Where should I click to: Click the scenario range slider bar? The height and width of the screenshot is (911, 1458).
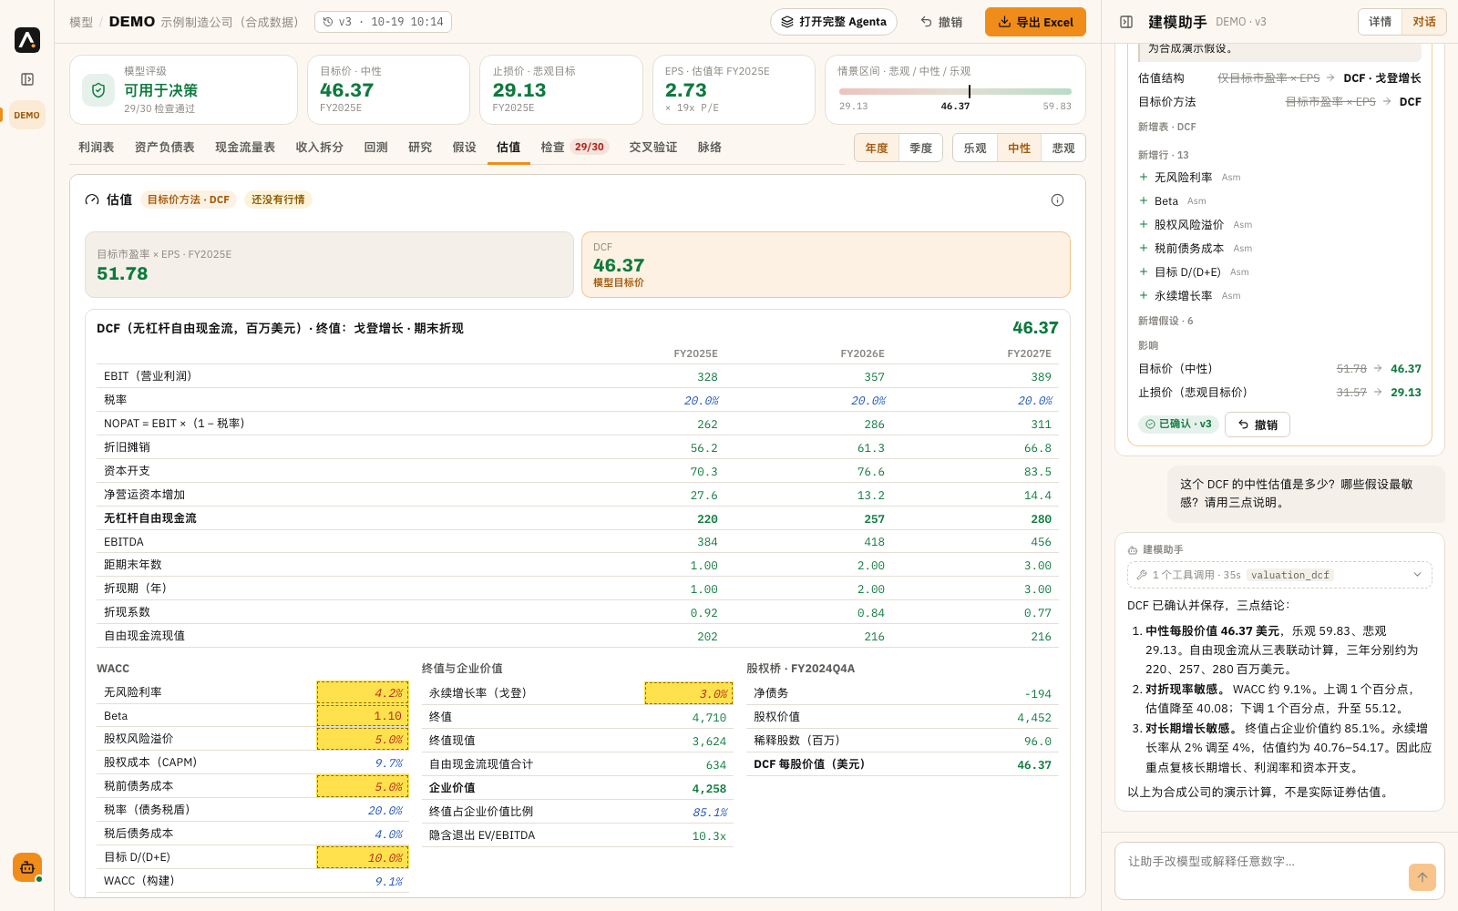coord(955,91)
